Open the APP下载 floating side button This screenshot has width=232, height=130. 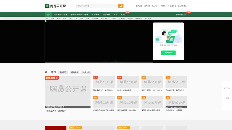point(227,88)
